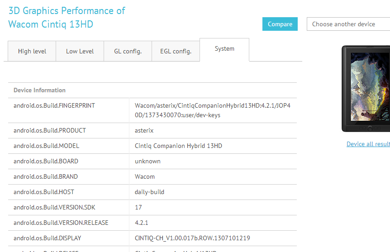Switch to the Low Level tab
Screen dimensions: 390x252
click(x=80, y=51)
